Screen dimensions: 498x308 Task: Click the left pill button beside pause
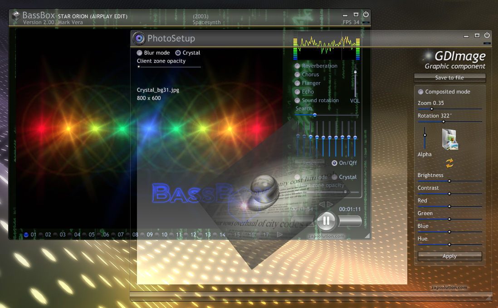pyautogui.click(x=303, y=221)
